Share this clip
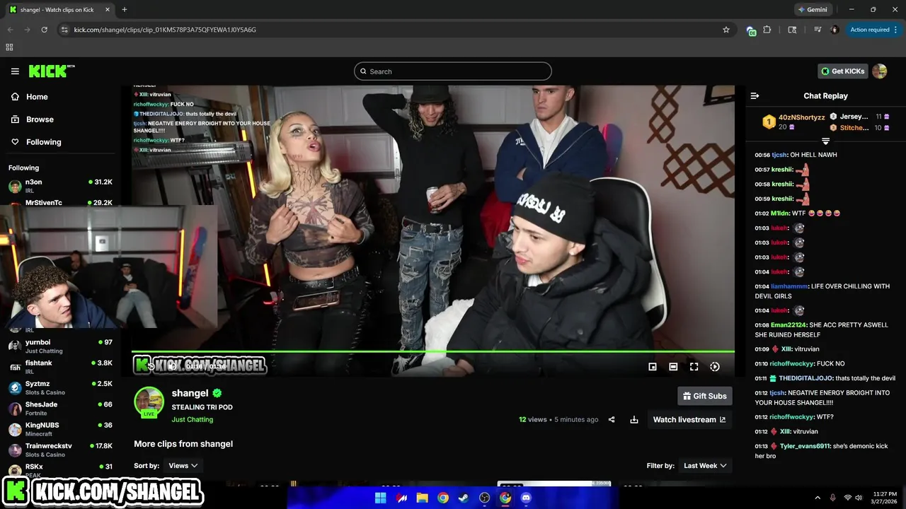The image size is (906, 509). coord(612,419)
